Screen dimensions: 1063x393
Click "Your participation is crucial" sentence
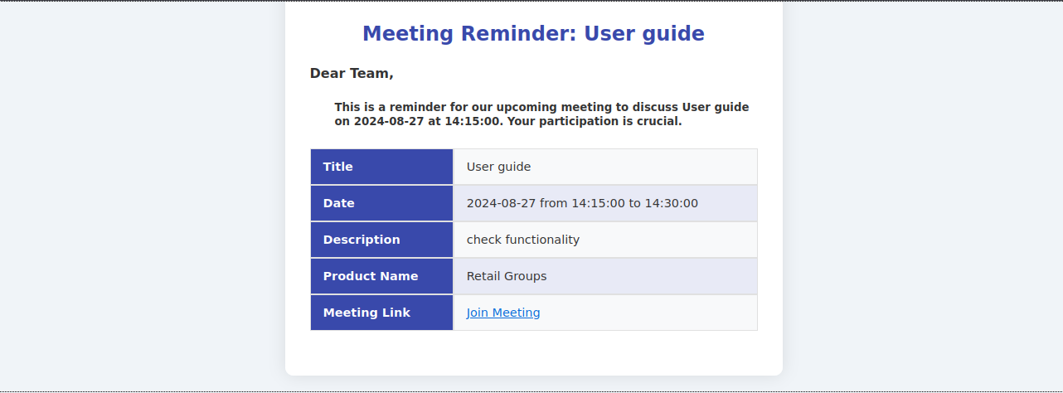click(594, 122)
